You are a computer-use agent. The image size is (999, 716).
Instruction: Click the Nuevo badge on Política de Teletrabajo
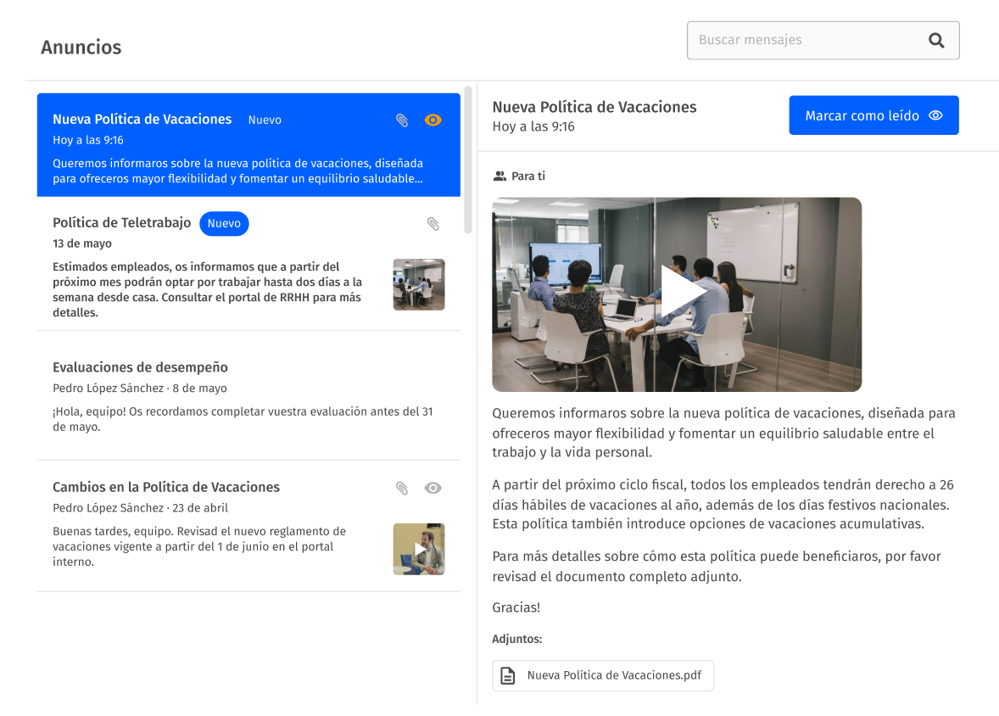(224, 224)
